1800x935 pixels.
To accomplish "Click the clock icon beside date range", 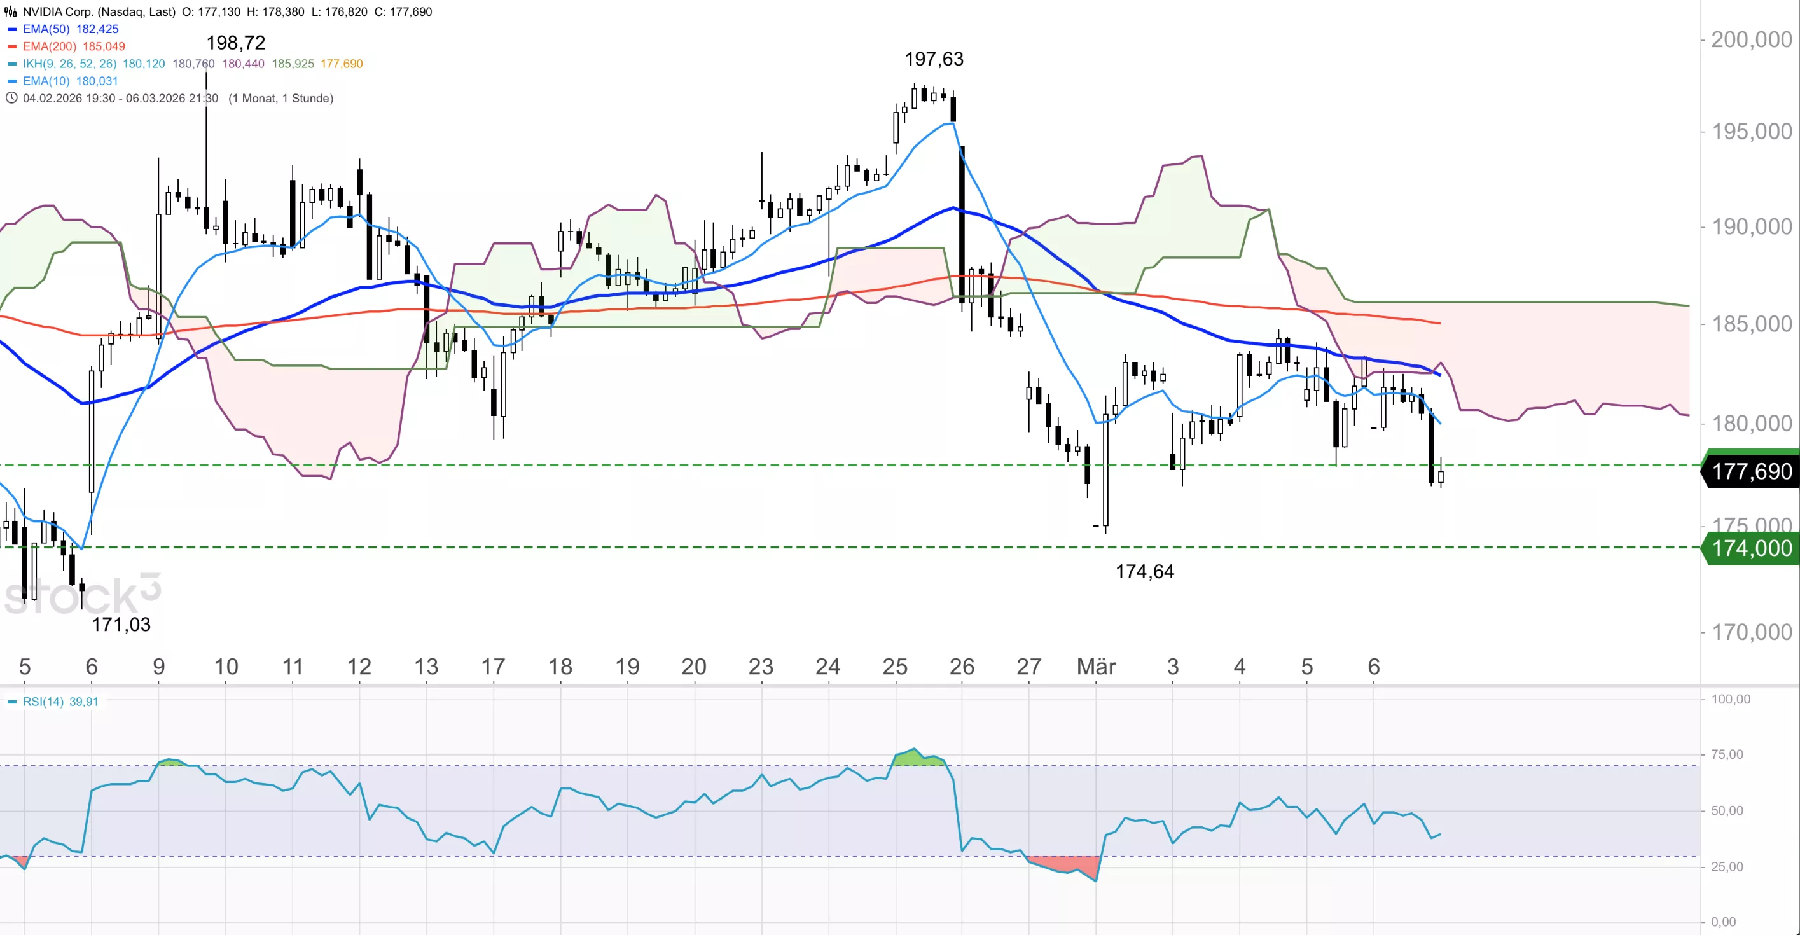I will point(11,99).
